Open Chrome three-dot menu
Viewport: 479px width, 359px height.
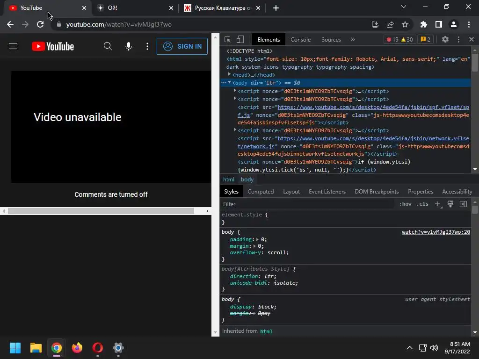pyautogui.click(x=469, y=24)
